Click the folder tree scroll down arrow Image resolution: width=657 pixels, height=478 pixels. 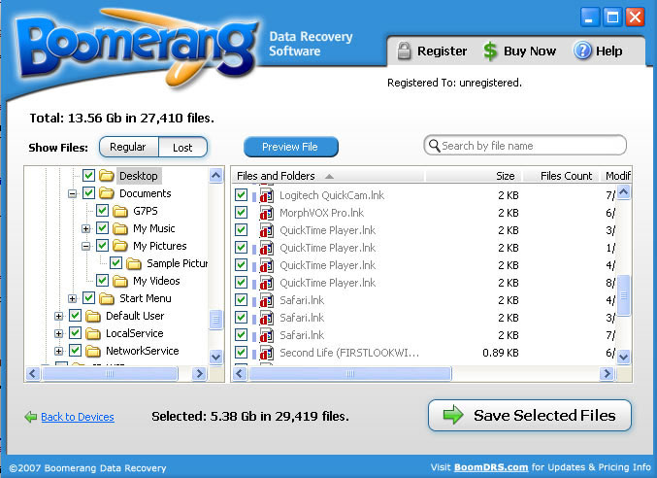pyautogui.click(x=215, y=358)
